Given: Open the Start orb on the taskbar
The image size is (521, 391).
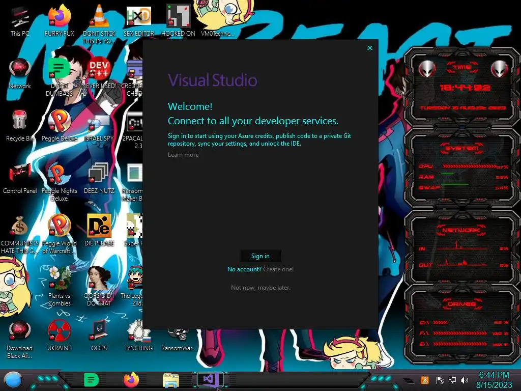Looking at the screenshot, I should point(13,380).
